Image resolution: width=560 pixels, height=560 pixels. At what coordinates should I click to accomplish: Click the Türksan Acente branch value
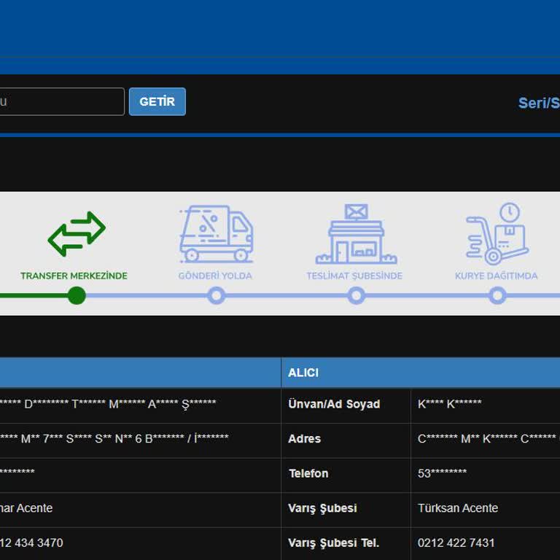[x=457, y=508]
